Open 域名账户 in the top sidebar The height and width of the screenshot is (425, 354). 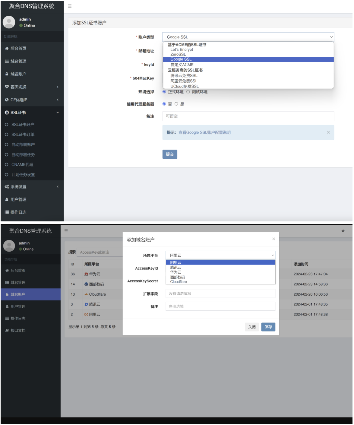32,74
